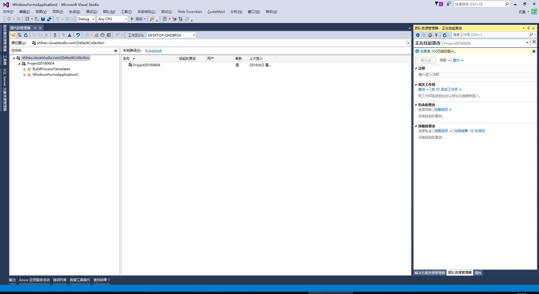The height and width of the screenshot is (294, 539).
Task: Open the Web Essentials menu
Action: click(190, 12)
